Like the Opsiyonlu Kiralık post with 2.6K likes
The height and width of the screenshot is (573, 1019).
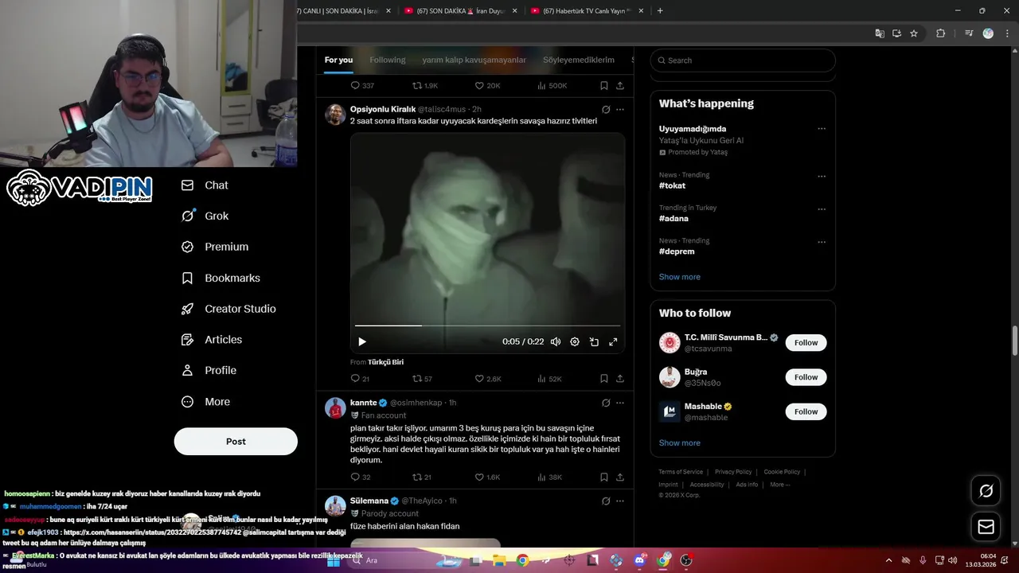tap(487, 379)
